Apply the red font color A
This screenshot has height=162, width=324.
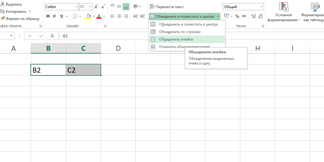99,16
